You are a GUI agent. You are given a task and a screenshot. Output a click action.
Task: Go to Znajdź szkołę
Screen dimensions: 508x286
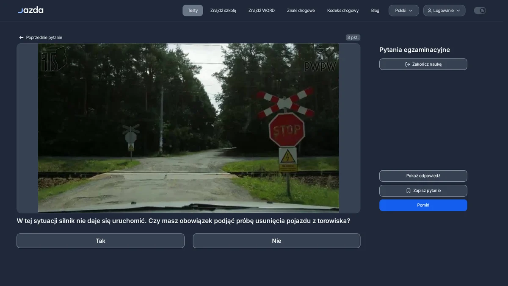pos(223,11)
